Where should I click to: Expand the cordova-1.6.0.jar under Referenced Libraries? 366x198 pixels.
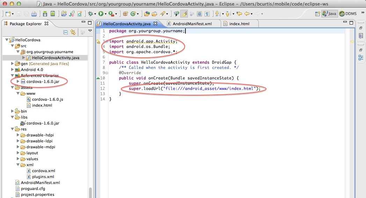[18, 82]
